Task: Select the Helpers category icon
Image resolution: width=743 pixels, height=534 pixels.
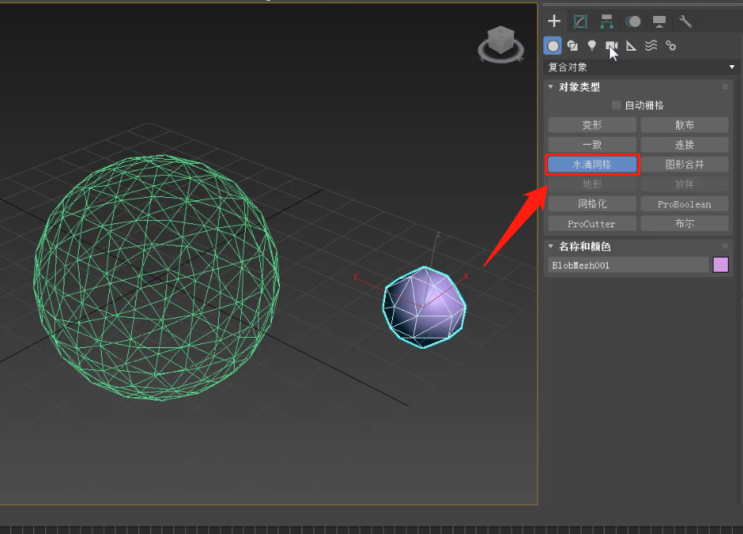Action: point(631,46)
